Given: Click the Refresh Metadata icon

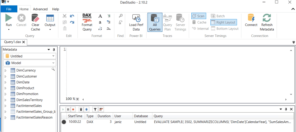Looking at the screenshot, I should pyautogui.click(x=267, y=18).
